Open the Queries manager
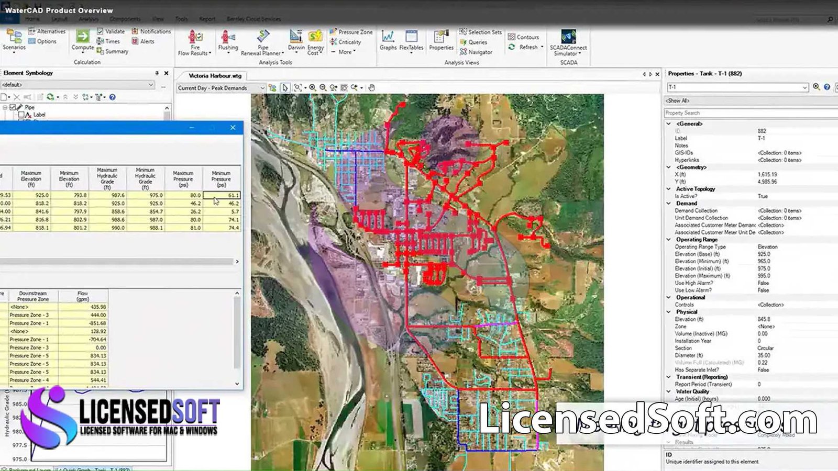 473,42
